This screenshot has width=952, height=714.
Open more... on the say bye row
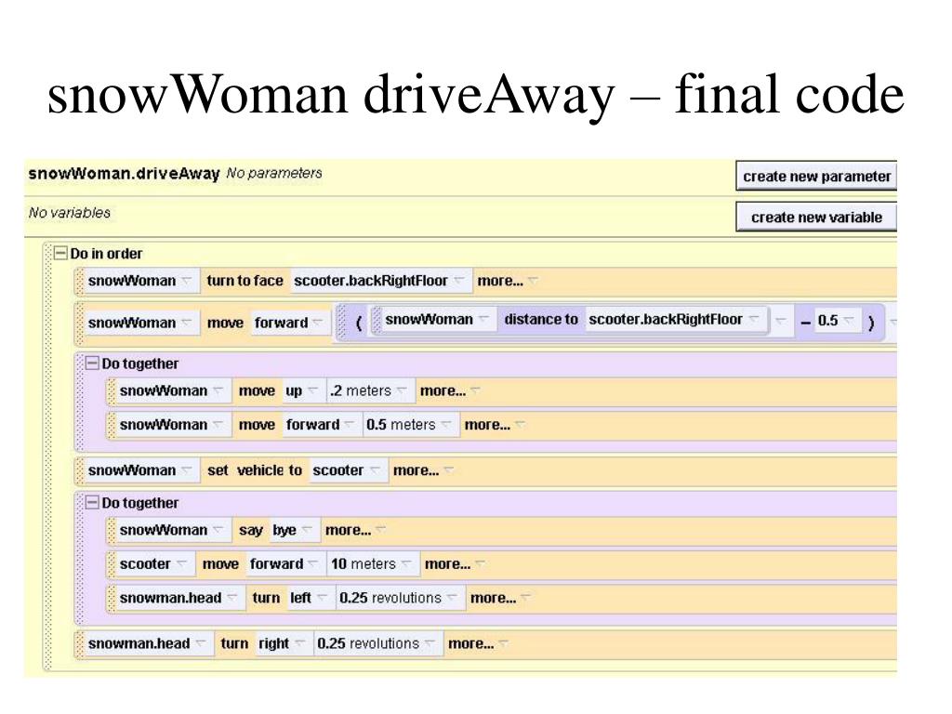pyautogui.click(x=354, y=529)
